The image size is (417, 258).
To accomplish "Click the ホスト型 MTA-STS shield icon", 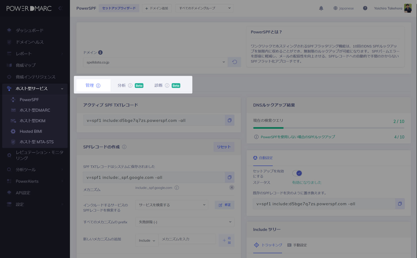I will 13,142.
